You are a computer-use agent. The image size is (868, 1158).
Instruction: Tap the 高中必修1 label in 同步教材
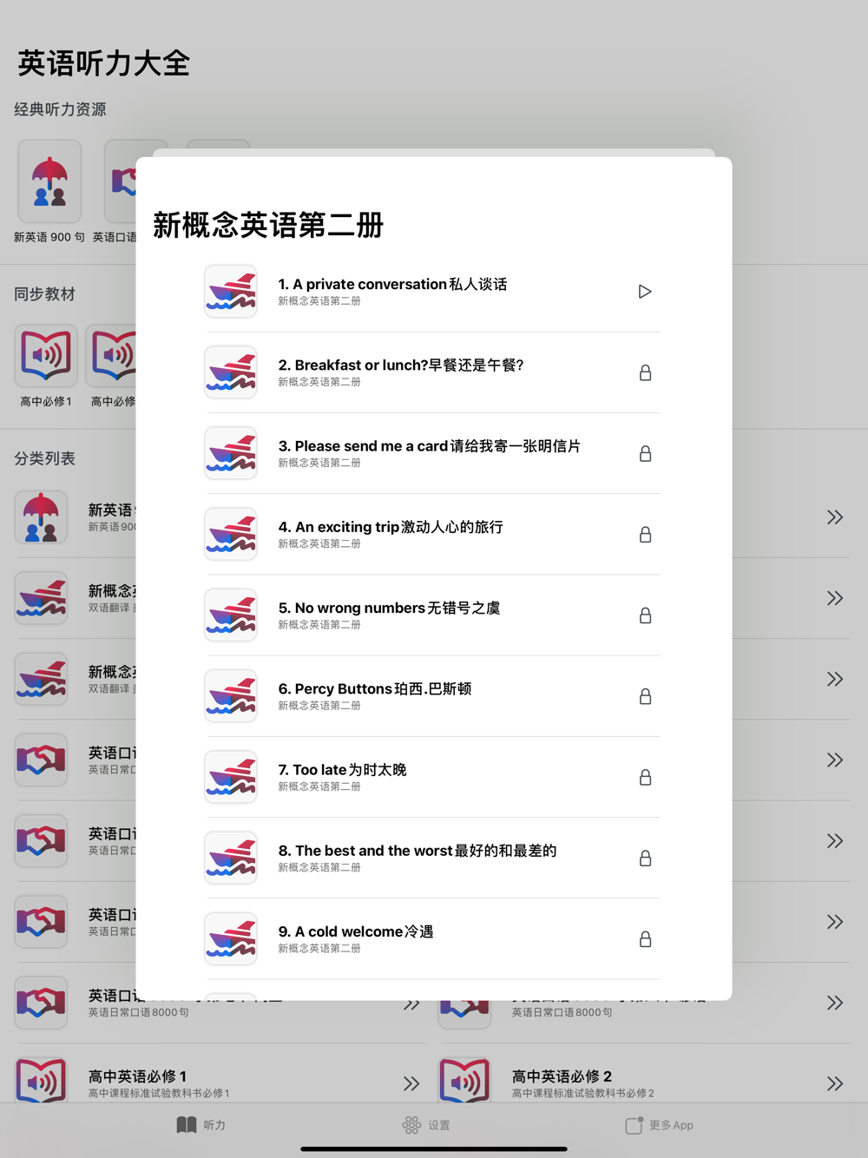click(46, 401)
